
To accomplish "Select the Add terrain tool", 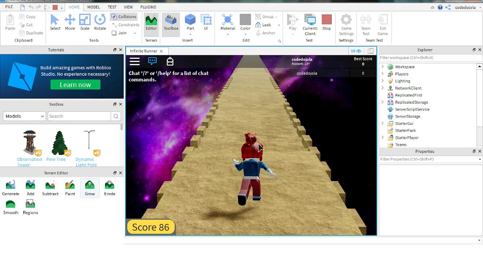I will [31, 188].
